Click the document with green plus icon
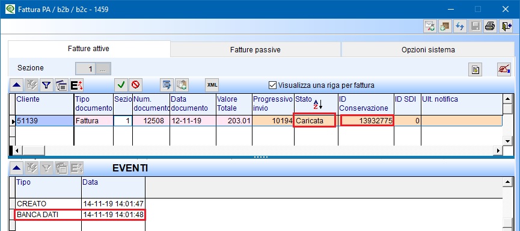Viewport: 520px width, 231px height. pos(182,85)
